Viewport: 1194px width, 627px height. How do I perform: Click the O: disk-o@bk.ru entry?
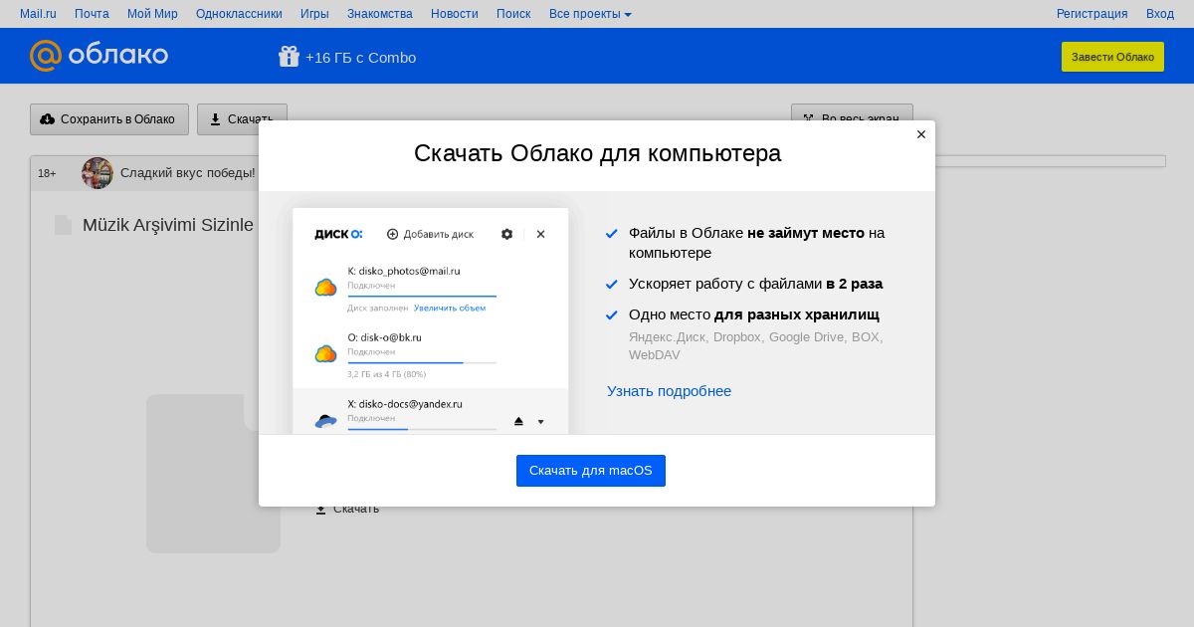coord(384,337)
